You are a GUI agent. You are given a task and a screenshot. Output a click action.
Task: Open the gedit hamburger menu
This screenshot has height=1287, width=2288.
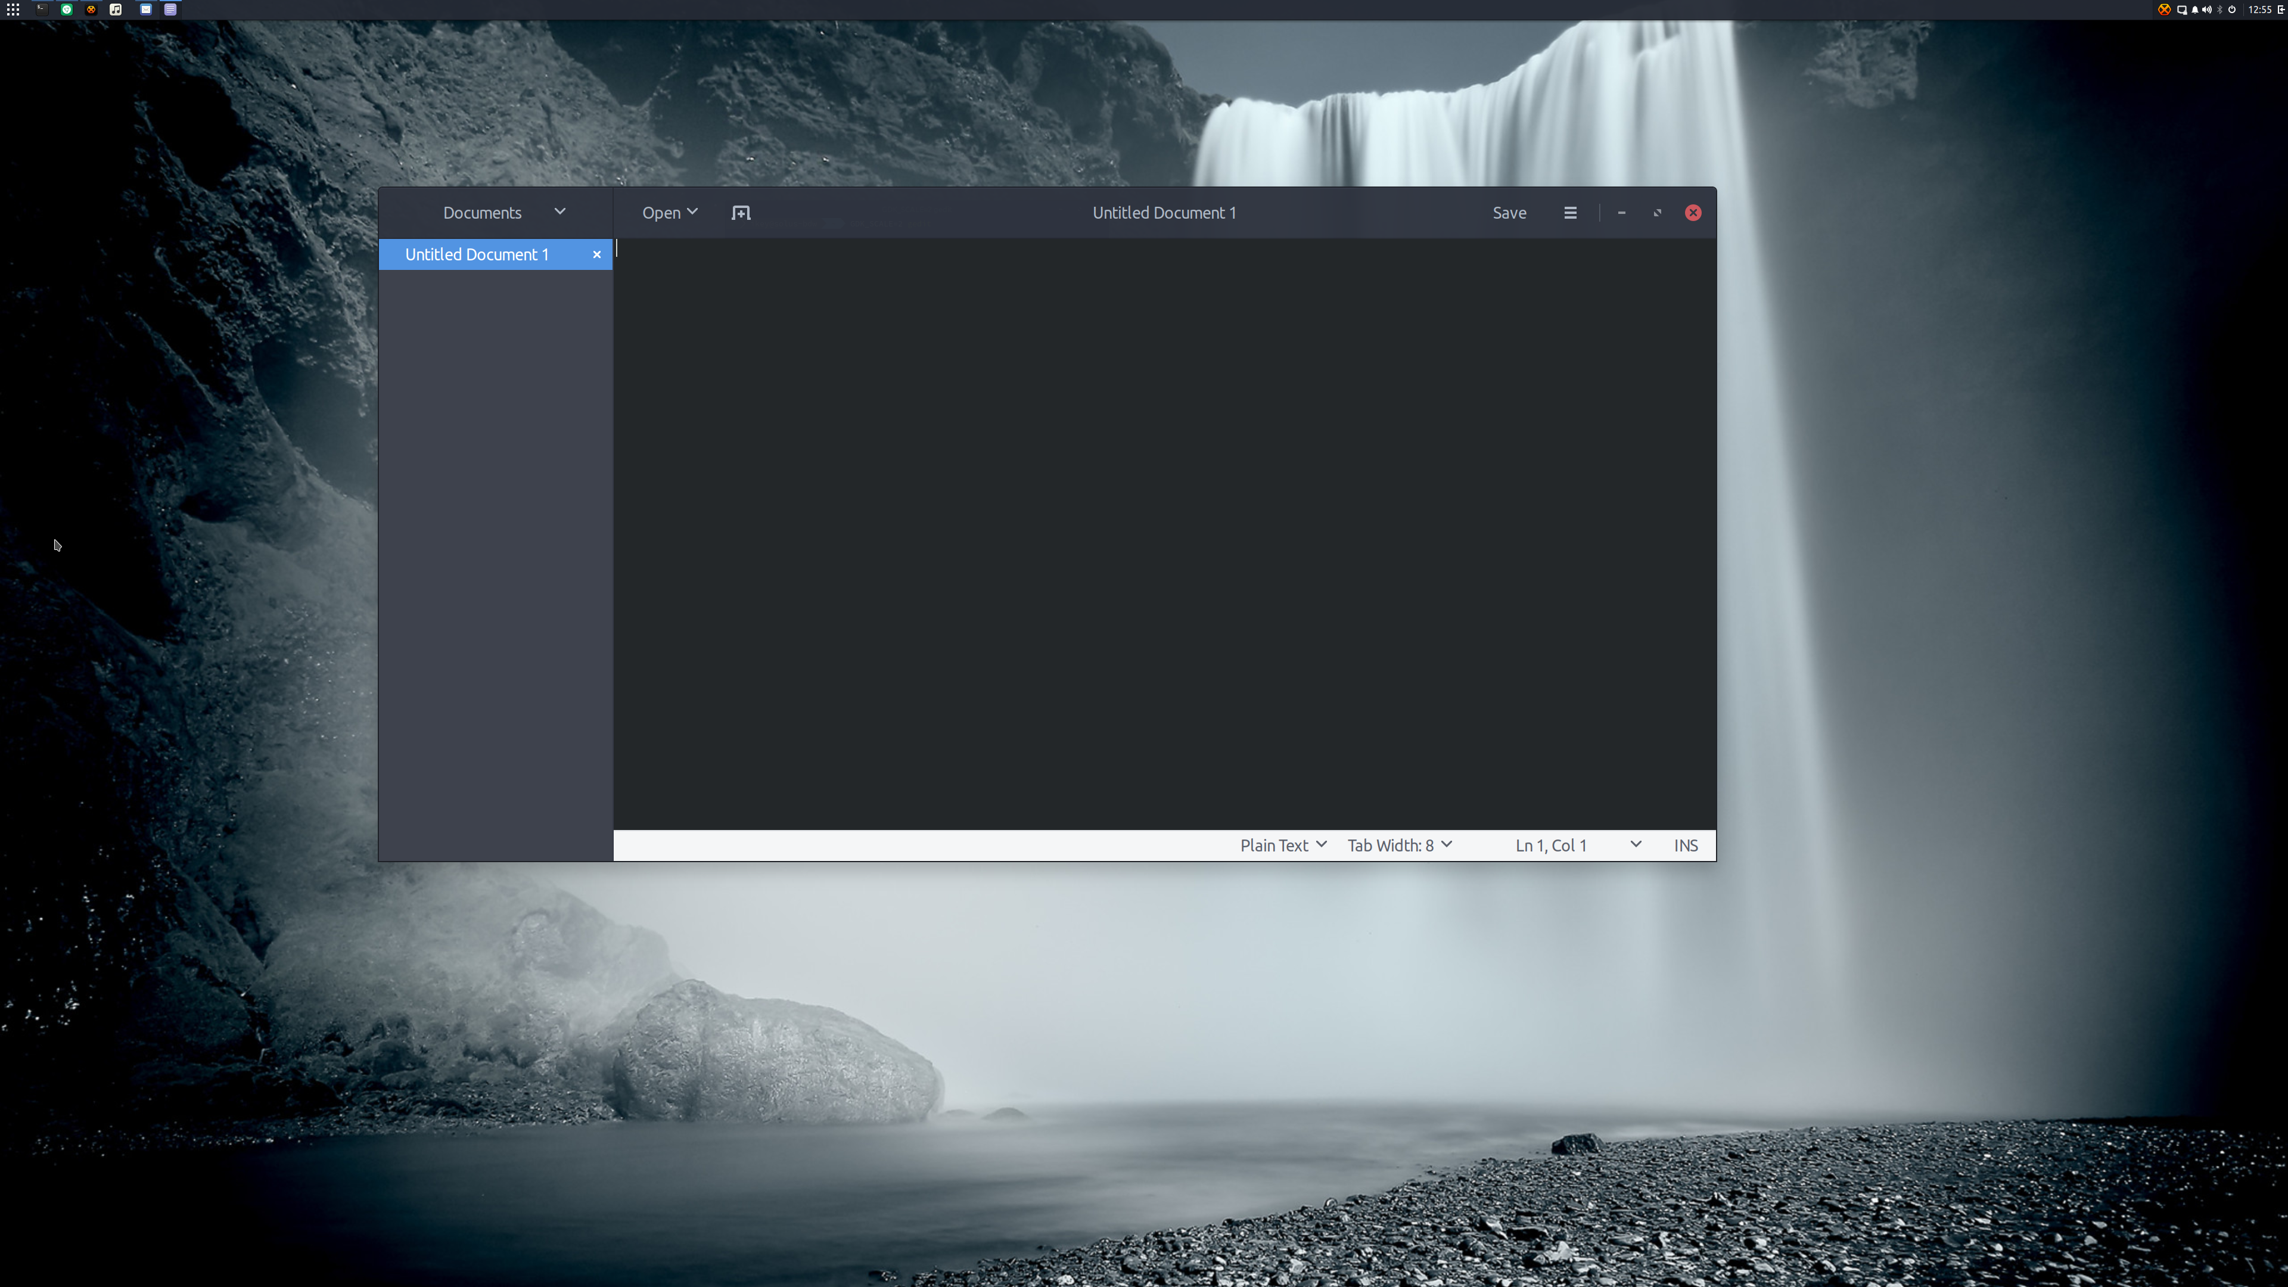(1571, 213)
